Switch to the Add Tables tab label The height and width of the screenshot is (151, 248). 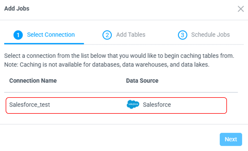coord(131,35)
